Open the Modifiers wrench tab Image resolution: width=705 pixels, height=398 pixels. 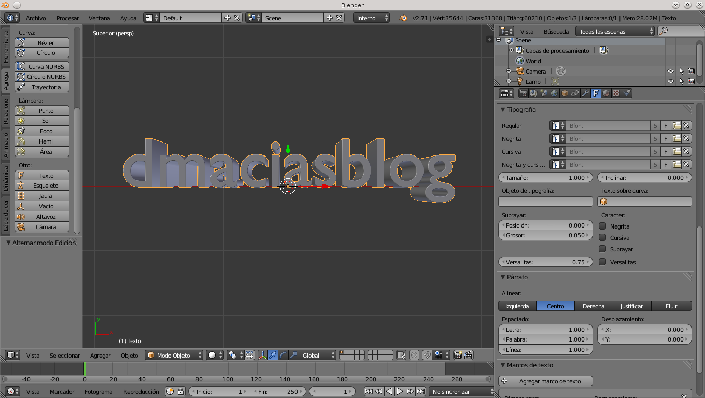[585, 93]
